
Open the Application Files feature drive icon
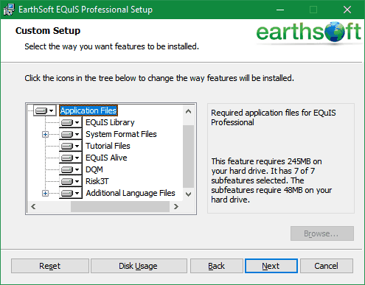(x=44, y=110)
